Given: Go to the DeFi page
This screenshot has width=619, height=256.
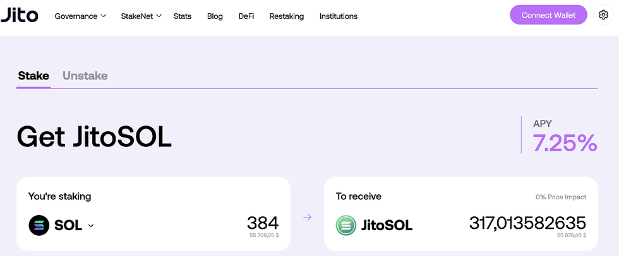Looking at the screenshot, I should [x=246, y=16].
